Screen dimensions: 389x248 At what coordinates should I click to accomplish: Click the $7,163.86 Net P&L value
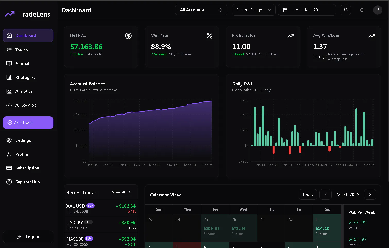(86, 47)
